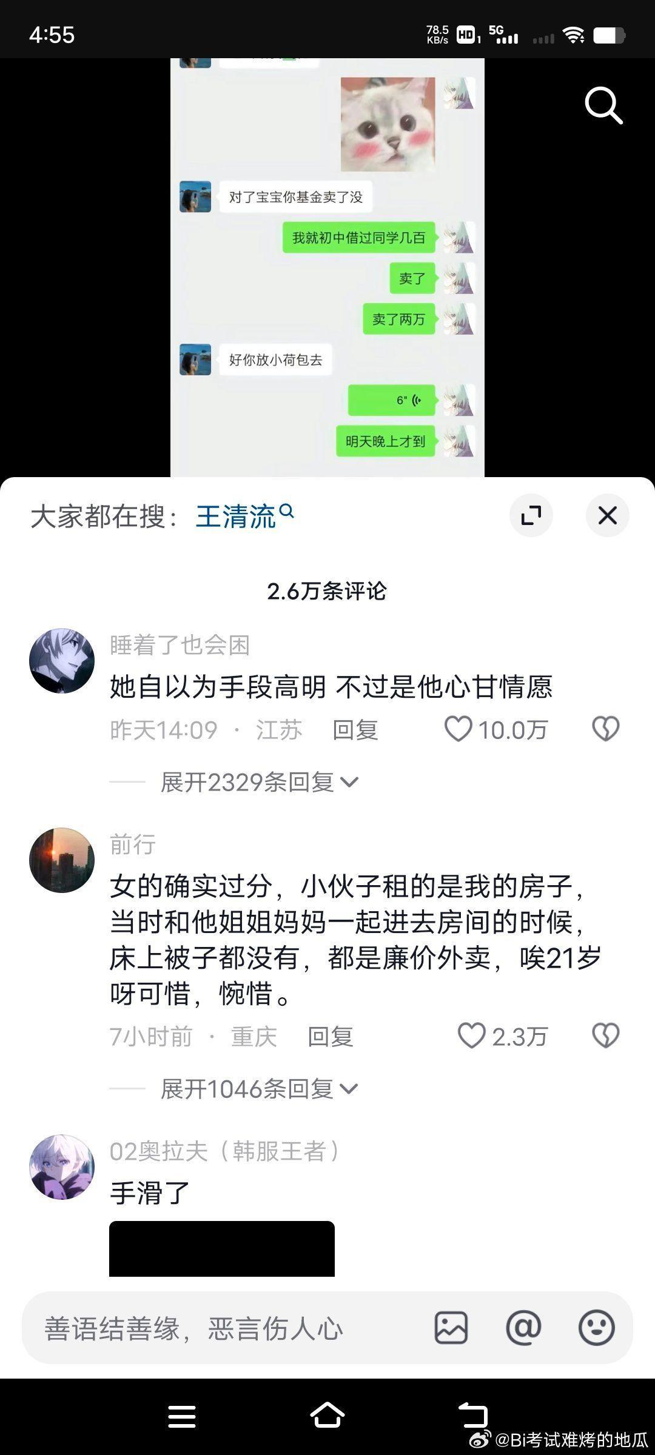Expand 2329 replies
The height and width of the screenshot is (1455, 655).
tap(260, 783)
